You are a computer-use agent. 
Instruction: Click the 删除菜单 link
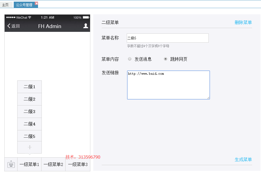[x=243, y=22]
